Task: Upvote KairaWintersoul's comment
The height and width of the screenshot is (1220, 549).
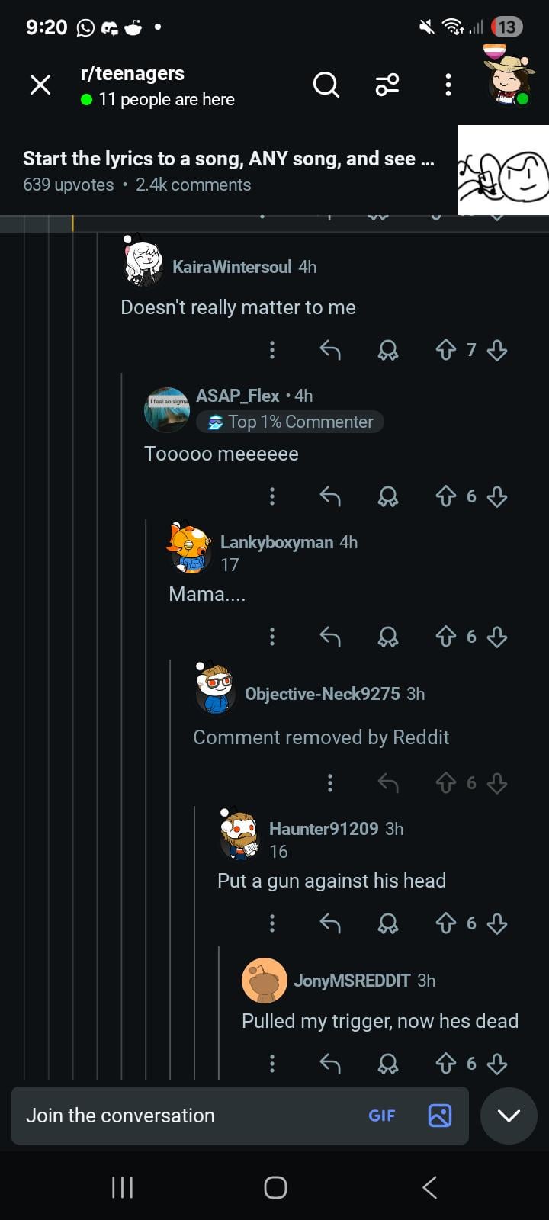Action: (x=445, y=350)
